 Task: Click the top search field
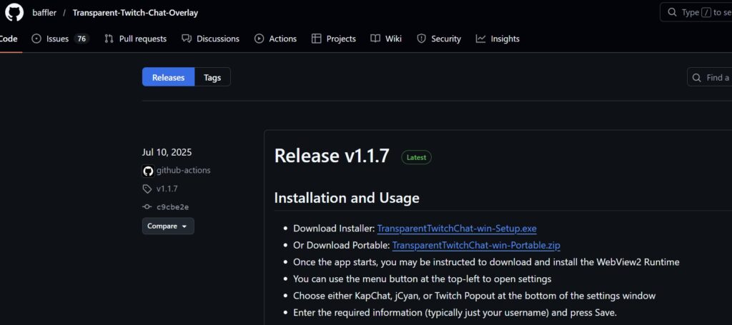(696, 12)
